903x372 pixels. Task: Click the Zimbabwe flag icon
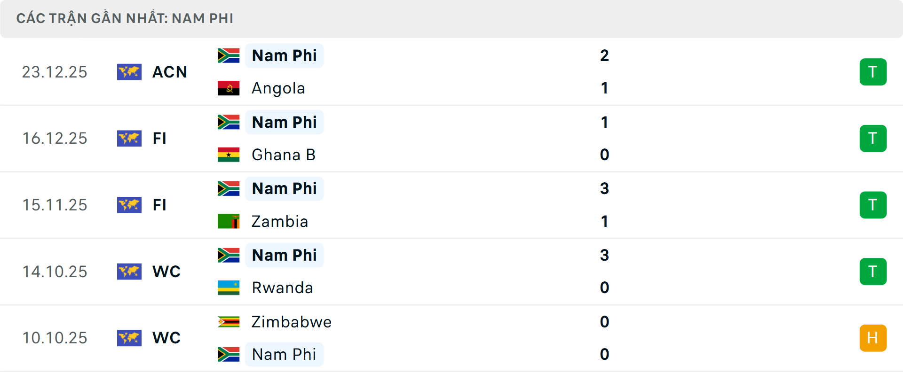pos(229,322)
